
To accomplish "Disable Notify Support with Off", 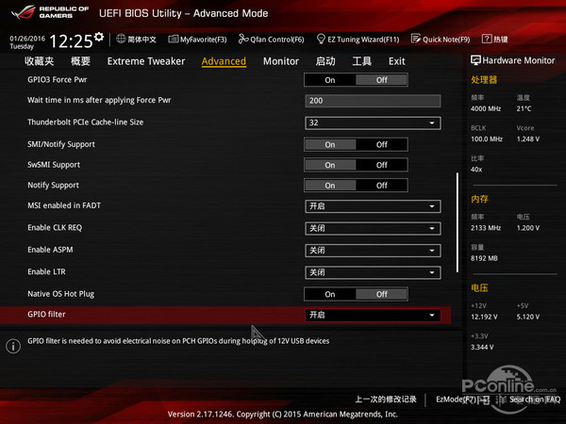I will pyautogui.click(x=381, y=186).
